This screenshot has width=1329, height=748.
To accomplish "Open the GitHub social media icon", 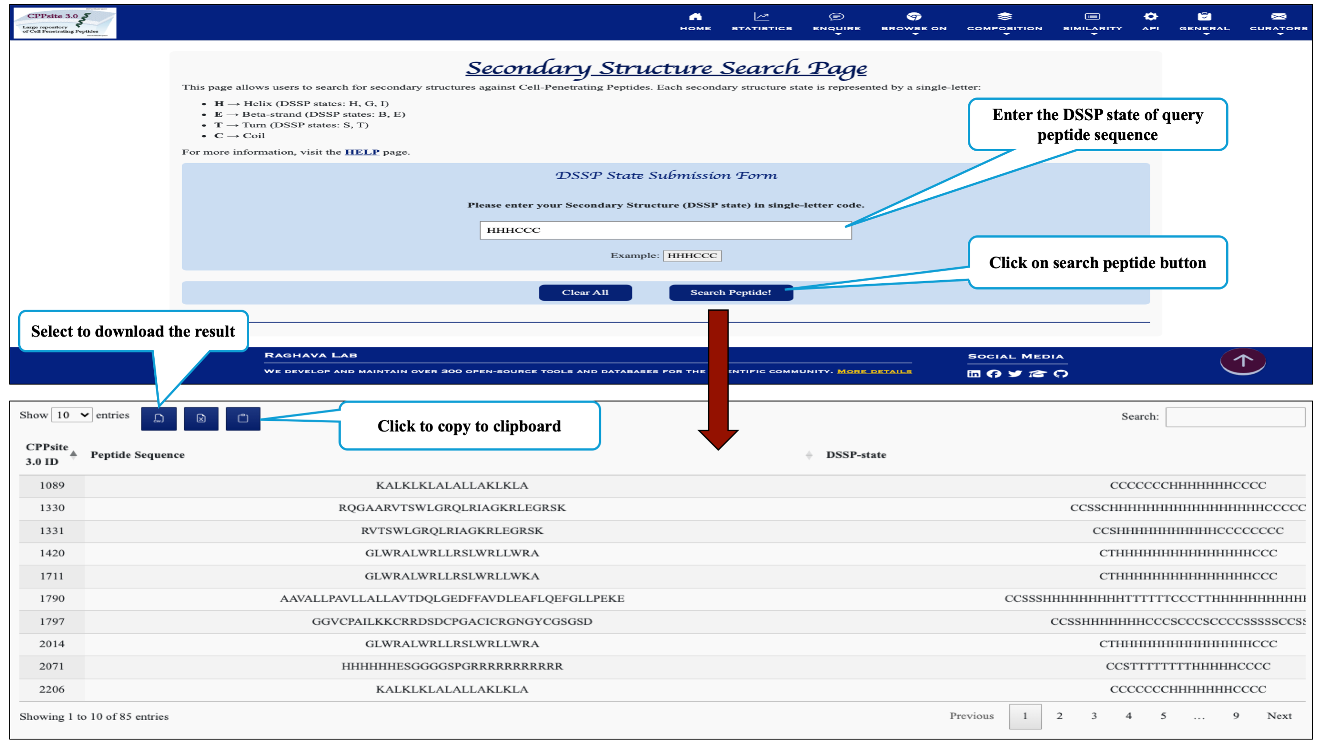I will tap(1061, 374).
